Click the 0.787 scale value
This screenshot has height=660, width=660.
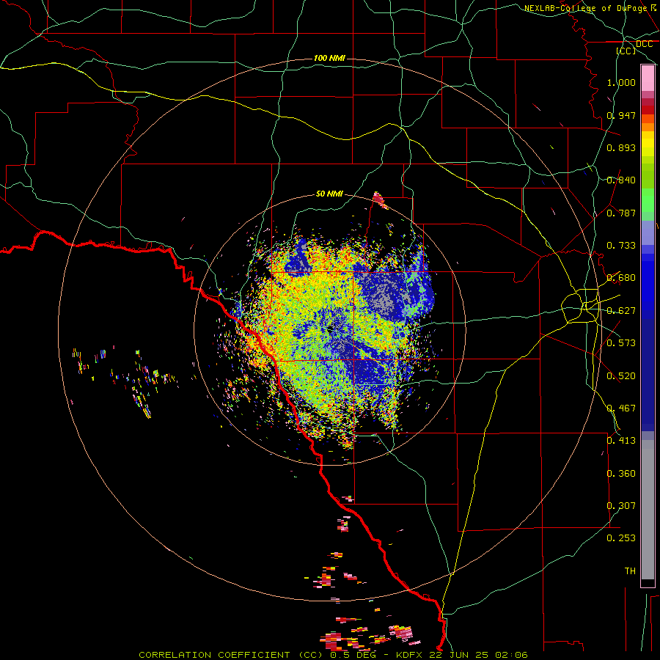pyautogui.click(x=621, y=213)
